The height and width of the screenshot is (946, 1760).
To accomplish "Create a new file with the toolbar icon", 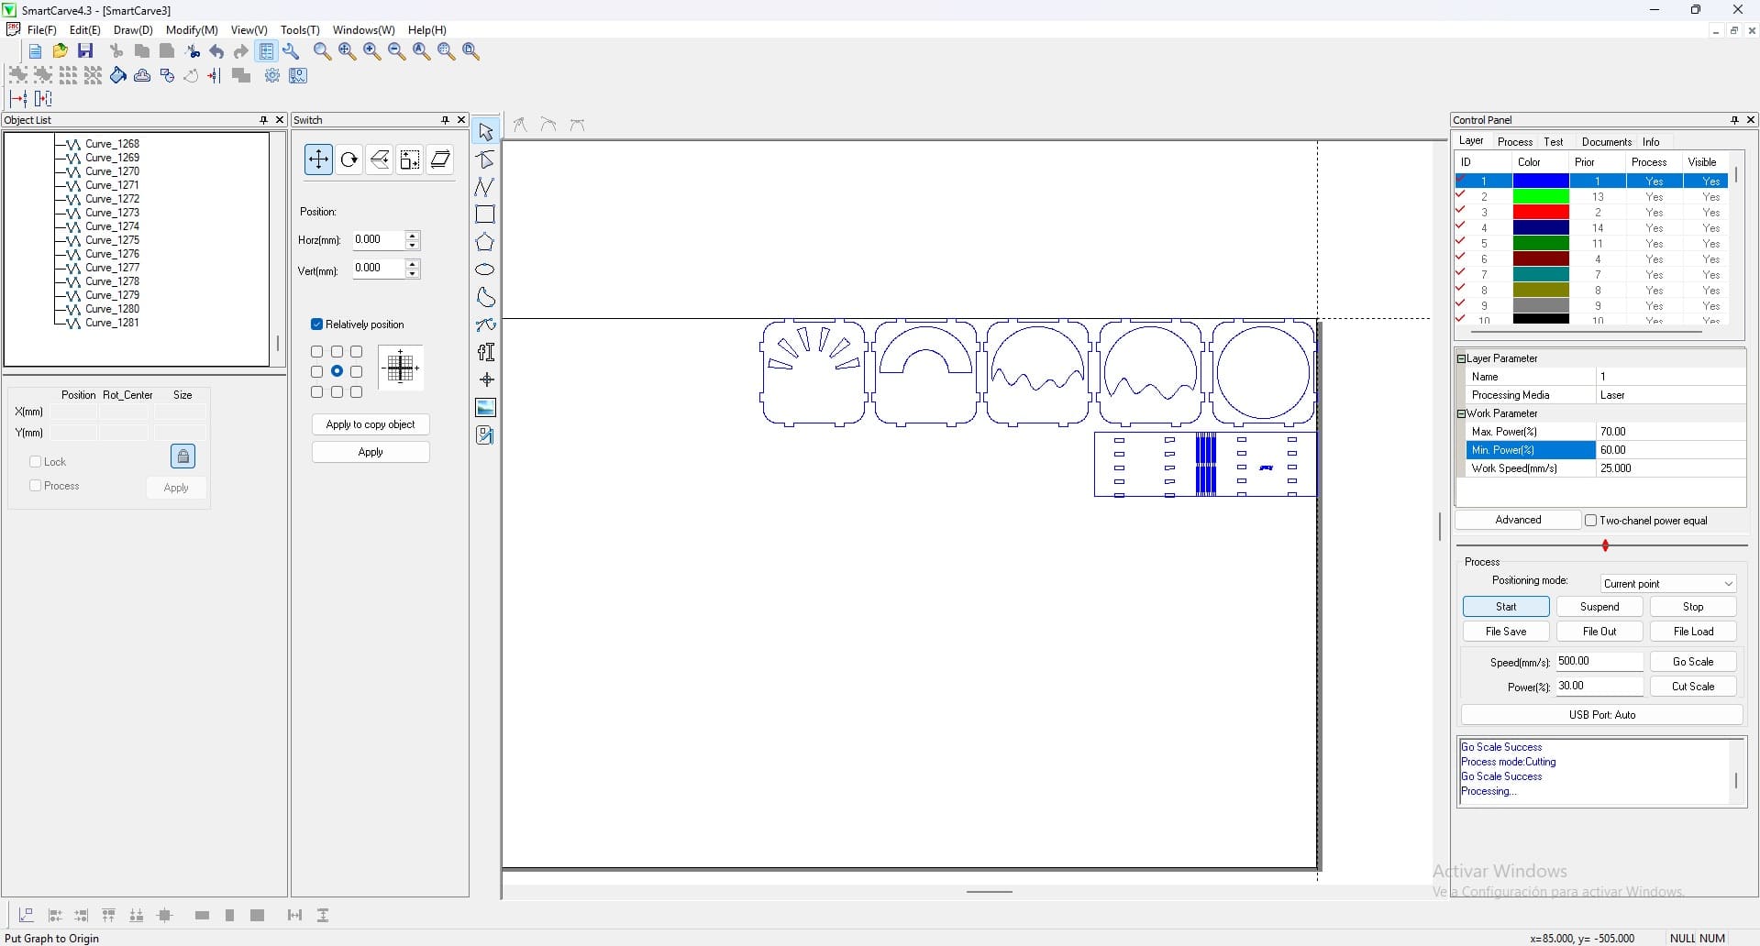I will tap(35, 51).
